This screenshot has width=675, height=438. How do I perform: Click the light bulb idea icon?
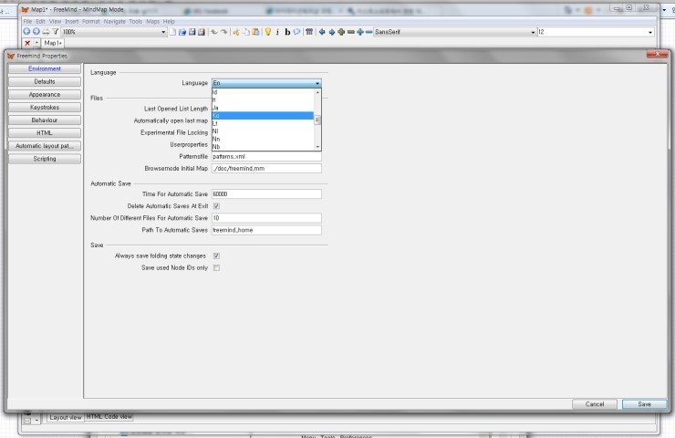tap(268, 32)
